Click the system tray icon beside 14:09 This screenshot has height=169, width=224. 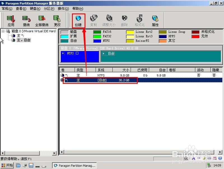[x=209, y=165]
